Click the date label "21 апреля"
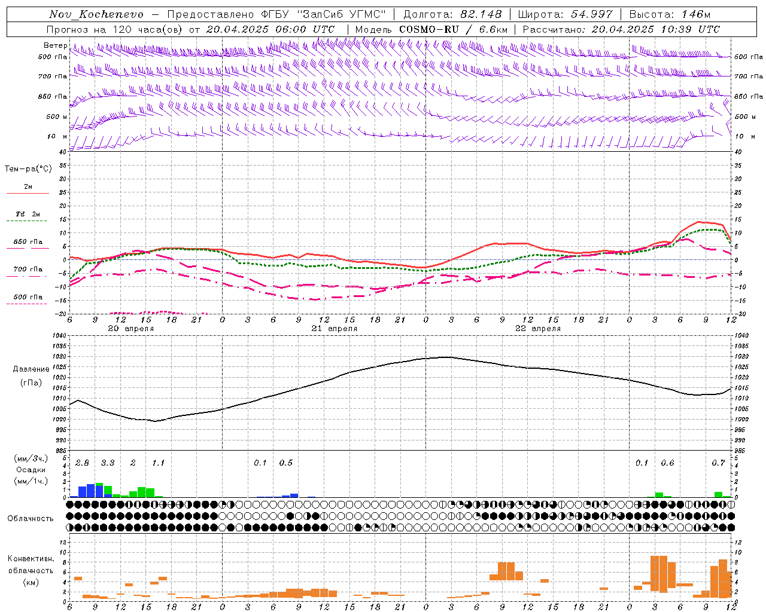 coord(334,329)
